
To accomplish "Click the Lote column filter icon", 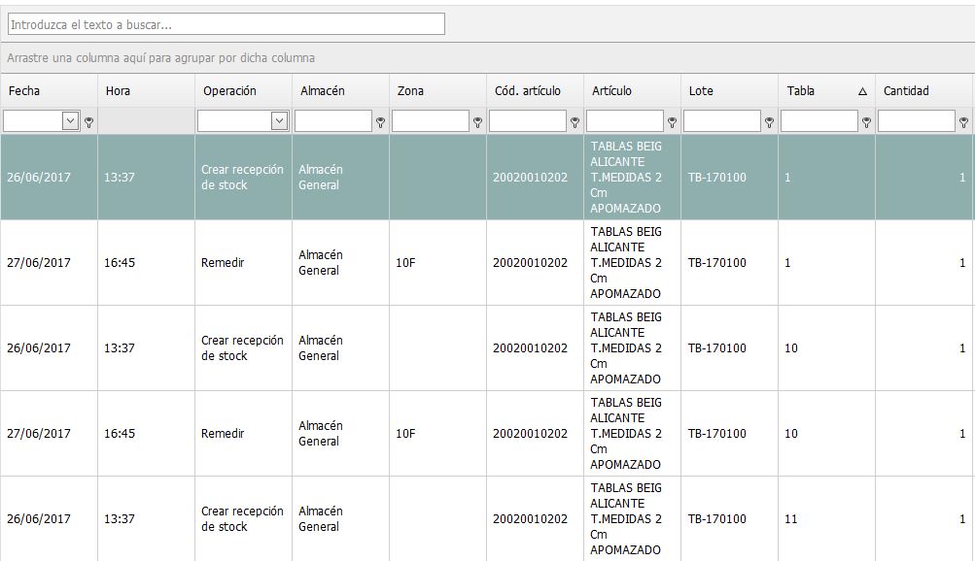I will click(x=769, y=122).
